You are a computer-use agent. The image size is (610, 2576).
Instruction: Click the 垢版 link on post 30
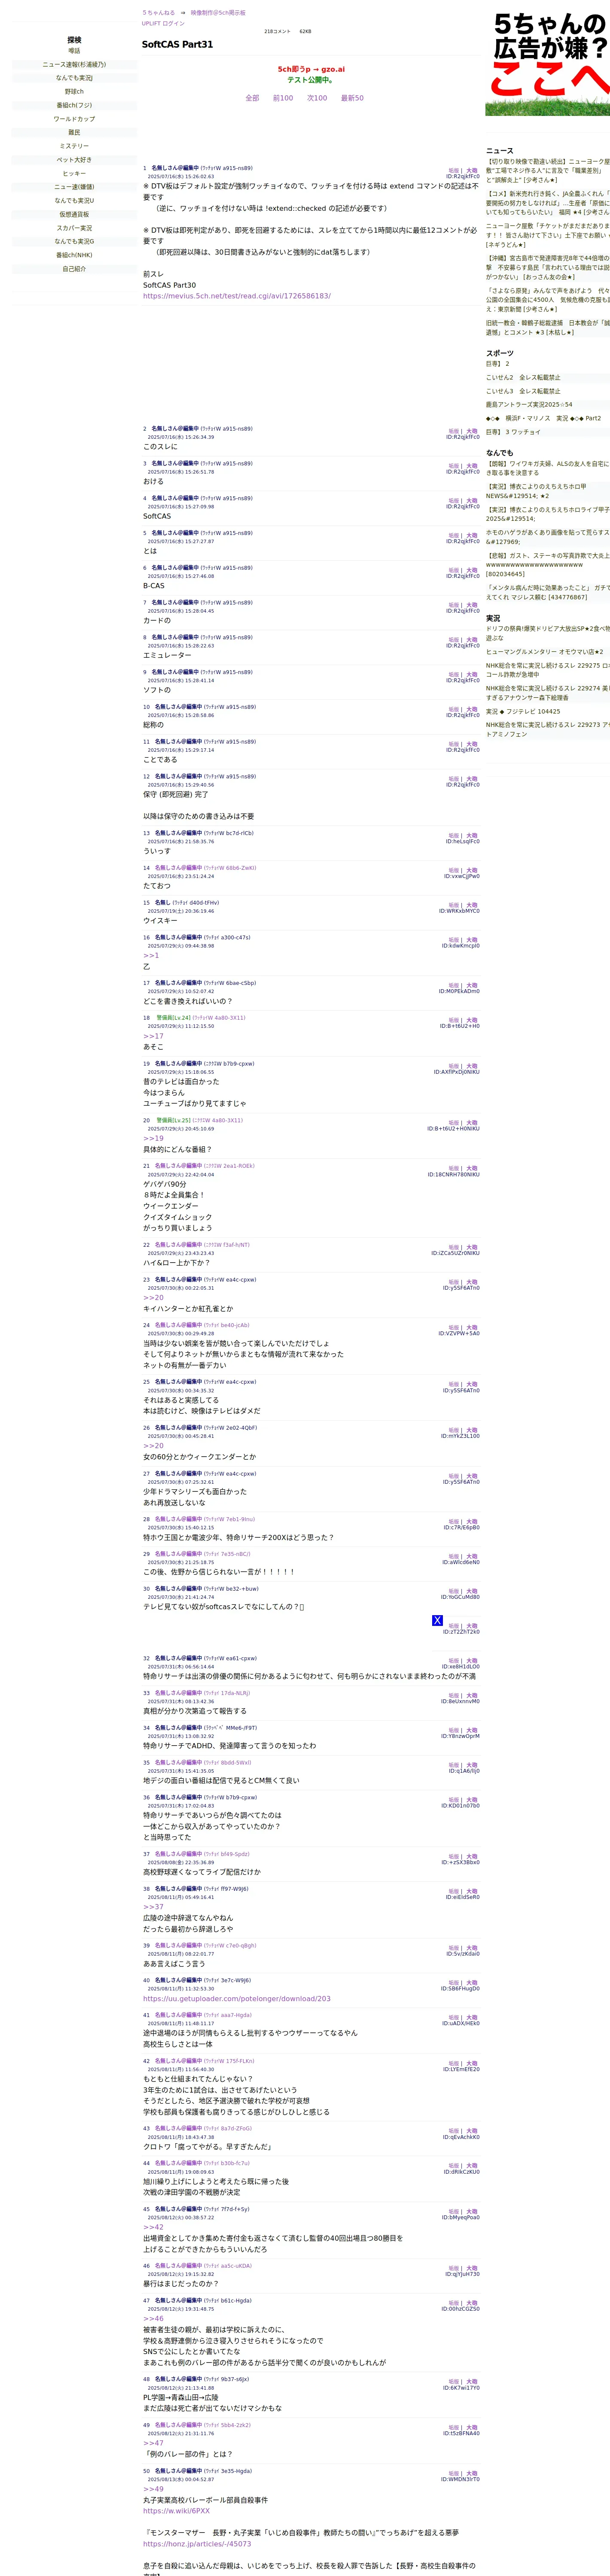(454, 1591)
